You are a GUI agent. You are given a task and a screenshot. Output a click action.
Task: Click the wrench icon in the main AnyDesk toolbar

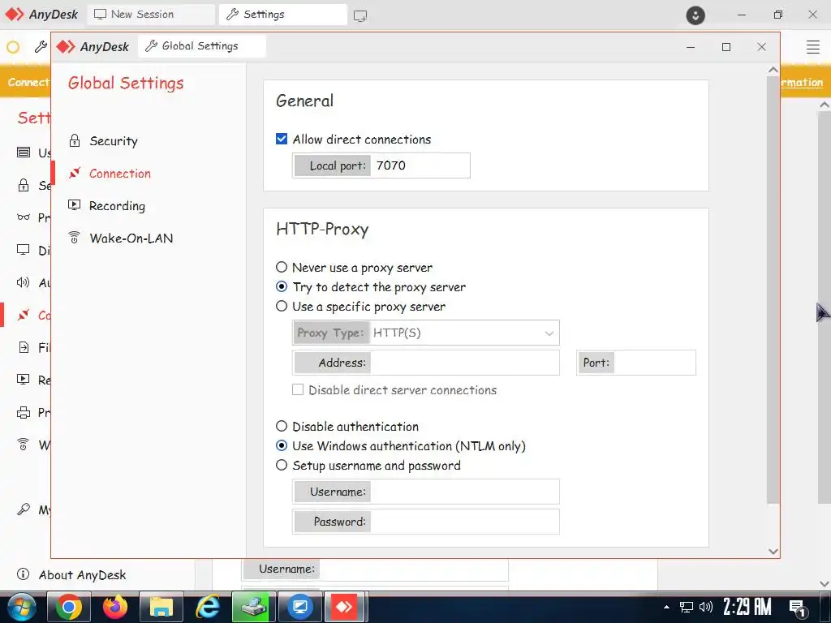point(41,46)
